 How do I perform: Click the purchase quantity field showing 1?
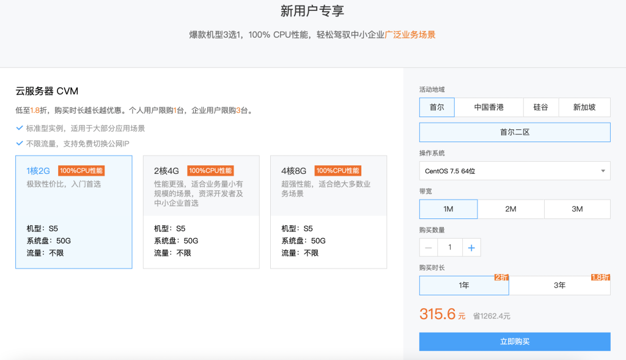450,248
